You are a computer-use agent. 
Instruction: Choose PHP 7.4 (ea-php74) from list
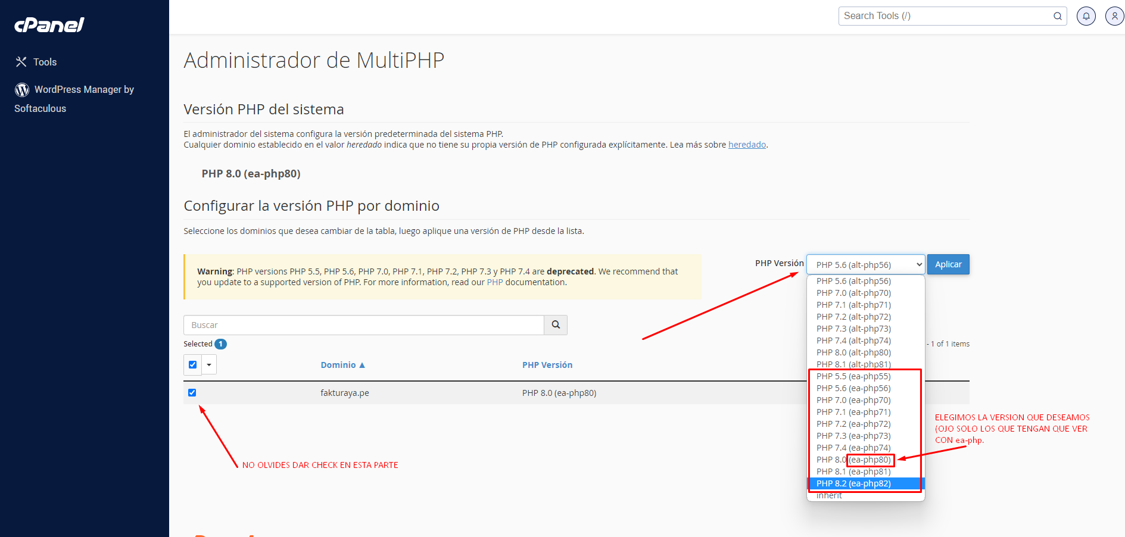pos(853,448)
